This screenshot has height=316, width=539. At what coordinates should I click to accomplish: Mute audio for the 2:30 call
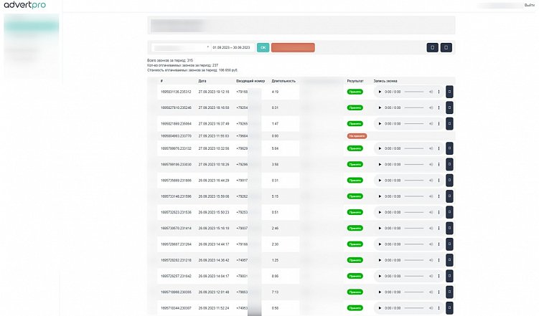point(431,244)
